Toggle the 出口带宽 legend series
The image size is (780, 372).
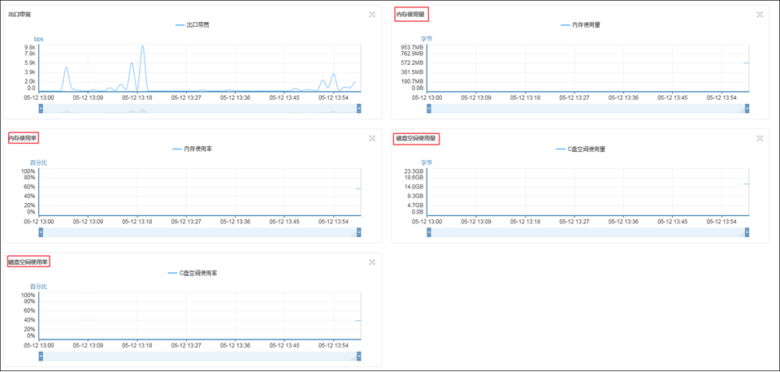(x=193, y=25)
